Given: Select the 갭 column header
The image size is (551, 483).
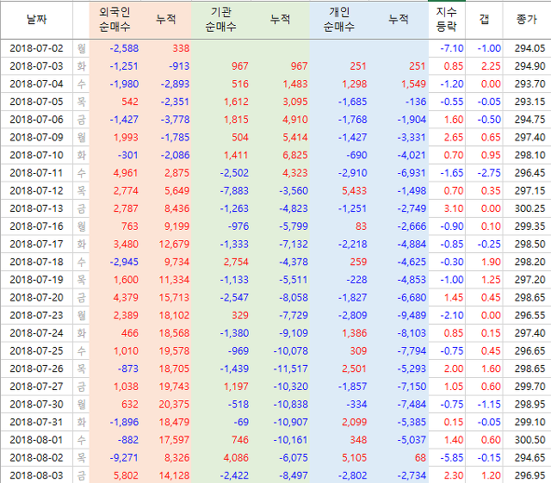Looking at the screenshot, I should point(484,20).
